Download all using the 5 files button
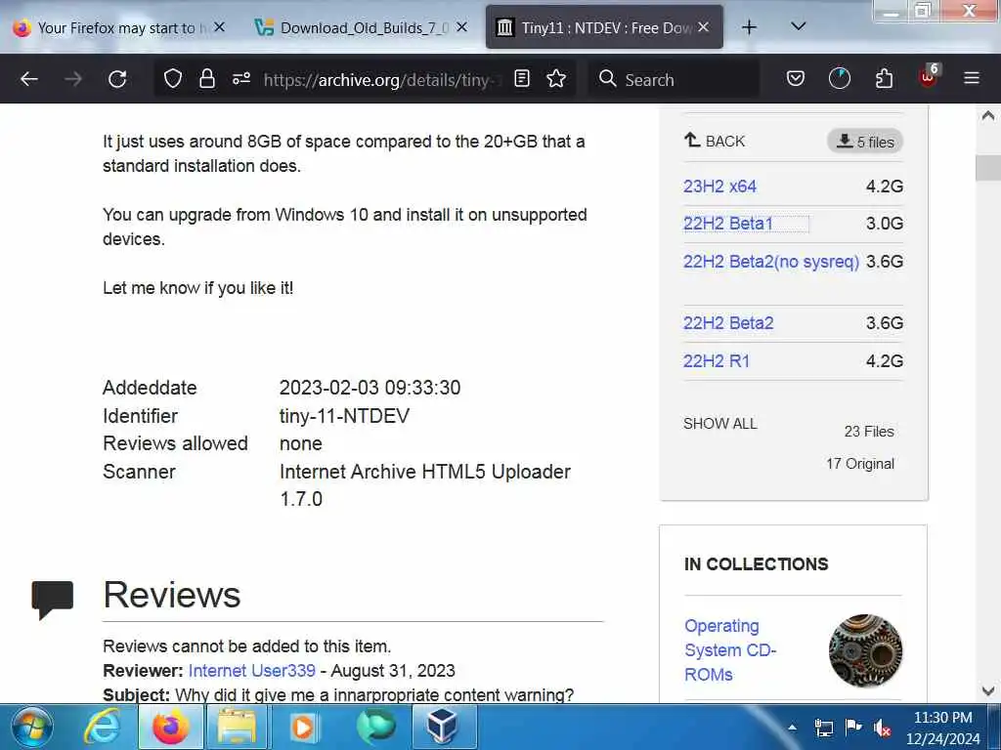1001x750 pixels. (x=865, y=142)
